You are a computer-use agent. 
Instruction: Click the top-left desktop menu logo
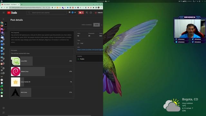(x=2, y=1)
